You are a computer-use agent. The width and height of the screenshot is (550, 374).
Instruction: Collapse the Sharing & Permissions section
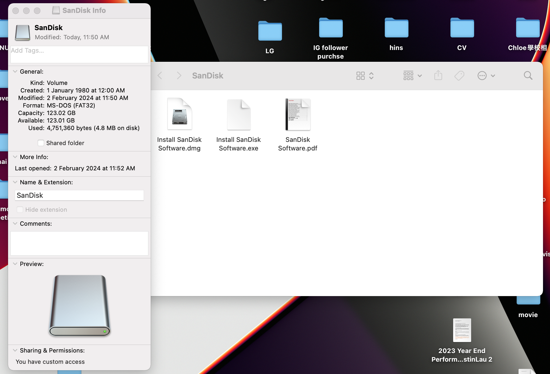click(x=15, y=350)
